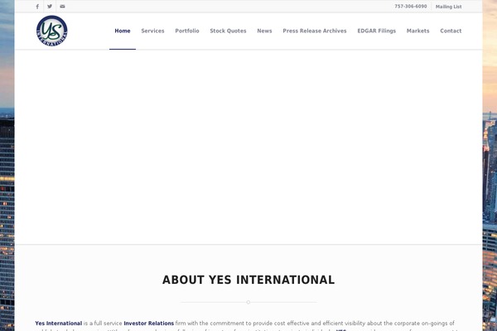Navigate to EDGAR Filings
Viewport: 497px width, 331px height.
[377, 31]
